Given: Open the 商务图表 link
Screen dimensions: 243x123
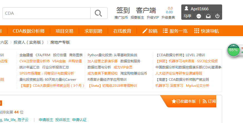Looking at the screenshot, I should 76,55.
